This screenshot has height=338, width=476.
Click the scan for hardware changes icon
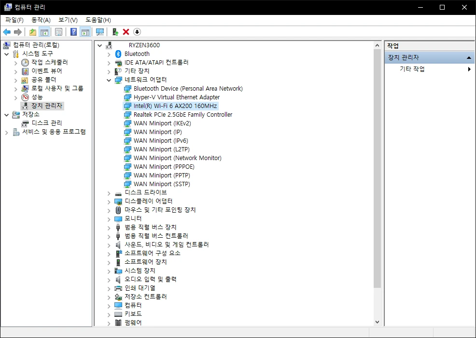pyautogui.click(x=100, y=32)
